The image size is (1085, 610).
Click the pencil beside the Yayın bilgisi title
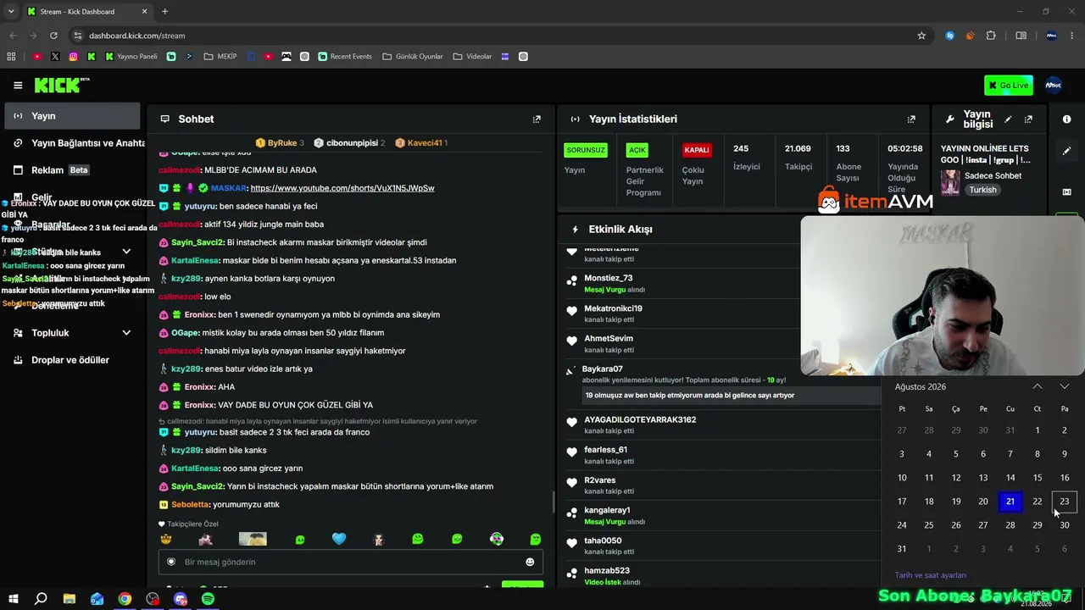pos(1008,119)
